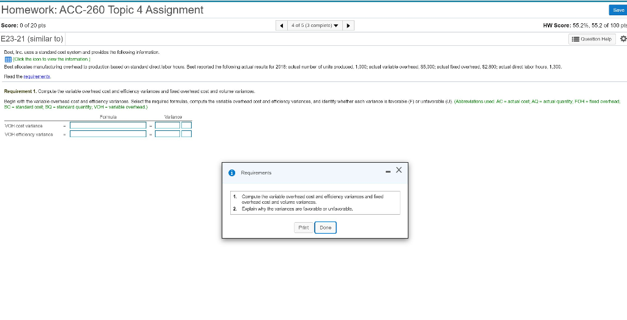Image resolution: width=627 pixels, height=320 pixels.
Task: Click the Formula column header
Action: [108, 117]
